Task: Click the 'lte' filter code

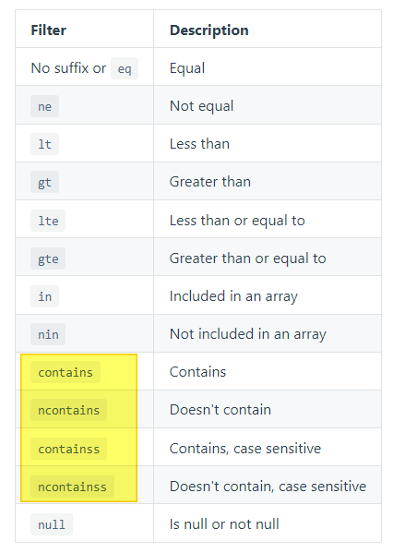Action: click(x=48, y=221)
